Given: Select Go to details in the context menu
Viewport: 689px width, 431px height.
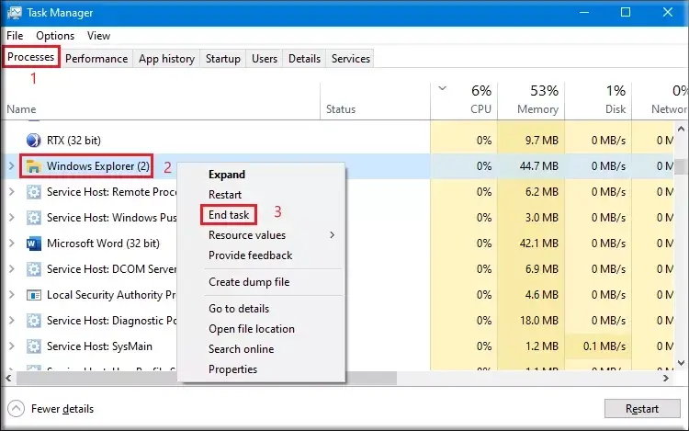Looking at the screenshot, I should click(x=239, y=309).
